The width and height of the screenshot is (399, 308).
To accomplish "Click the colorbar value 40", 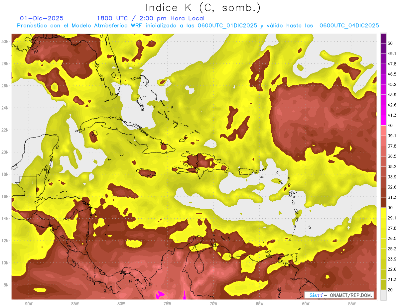I will point(390,125).
